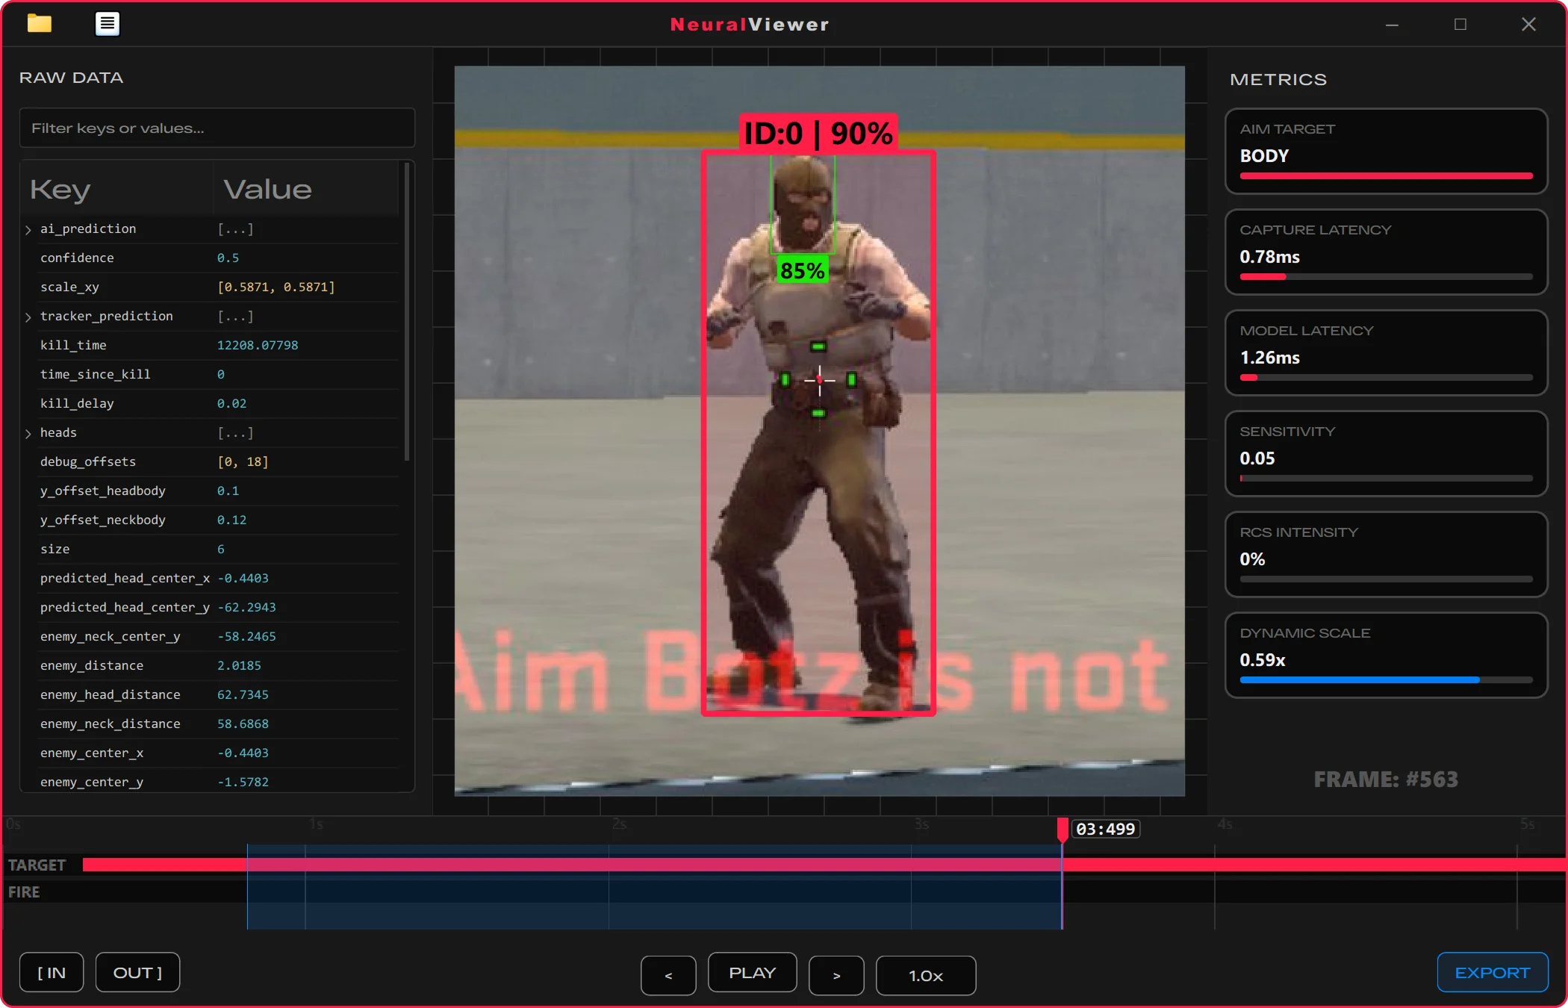The width and height of the screenshot is (1568, 1008).
Task: Set the OUT ] marker
Action: click(x=137, y=972)
